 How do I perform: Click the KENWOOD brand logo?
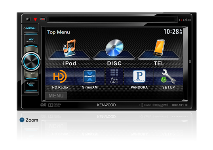point(106,105)
